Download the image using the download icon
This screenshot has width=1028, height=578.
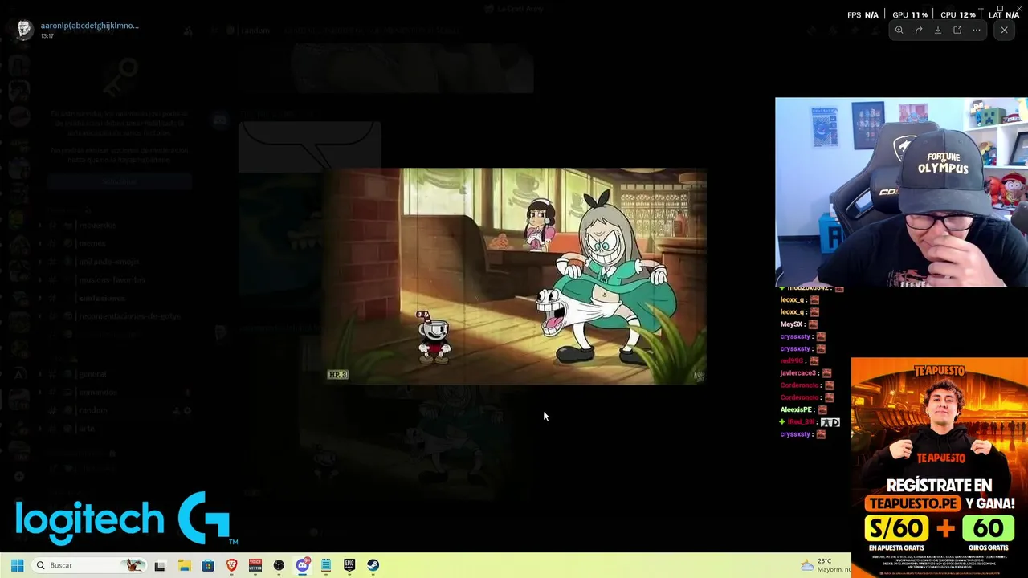(x=938, y=31)
